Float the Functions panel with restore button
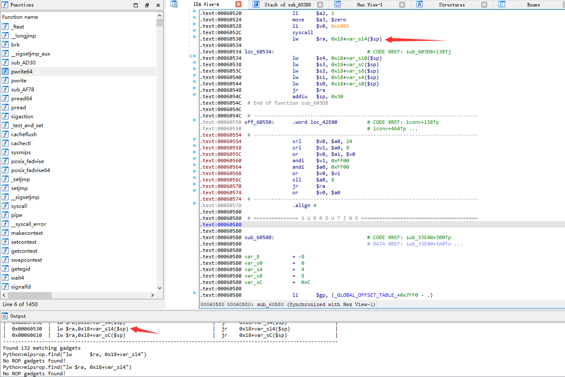Viewport: 565px width, 377px height. (x=147, y=5)
